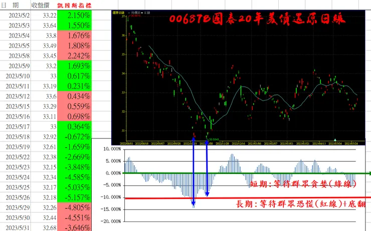Click the -4.585% indicator cell

click(74, 177)
